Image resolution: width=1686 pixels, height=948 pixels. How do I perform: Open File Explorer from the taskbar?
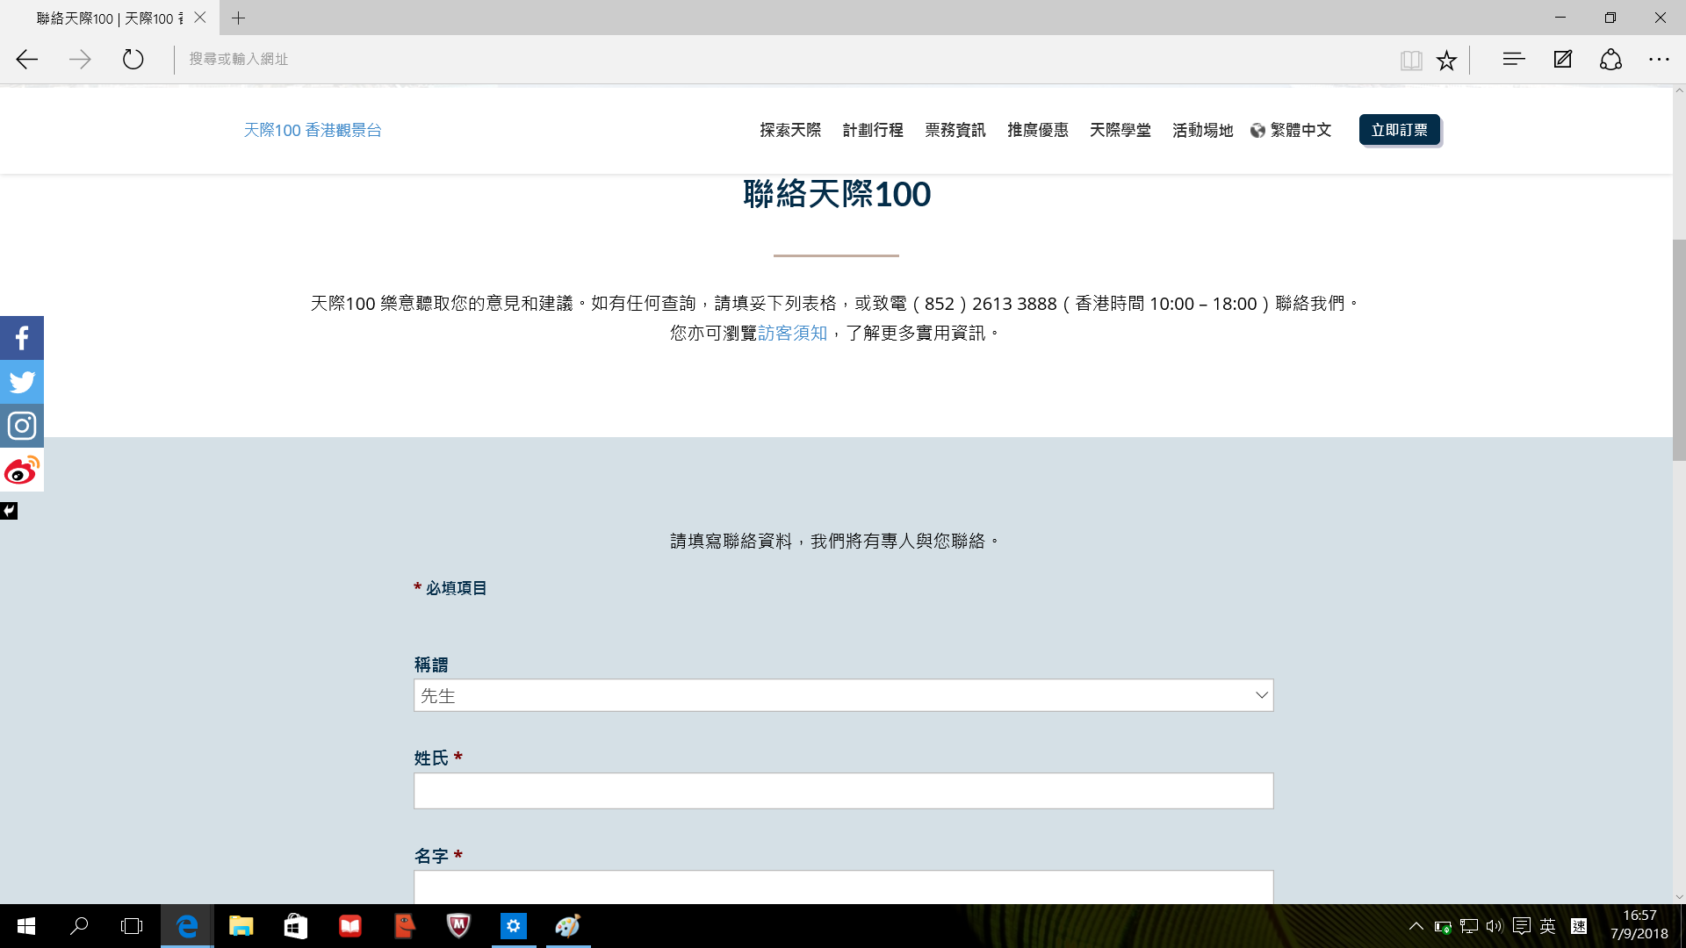pyautogui.click(x=241, y=926)
